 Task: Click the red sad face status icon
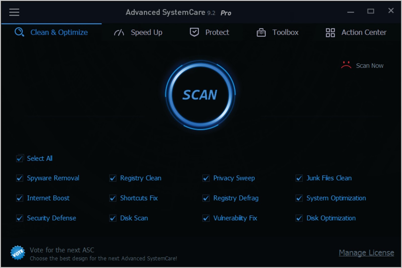click(346, 65)
